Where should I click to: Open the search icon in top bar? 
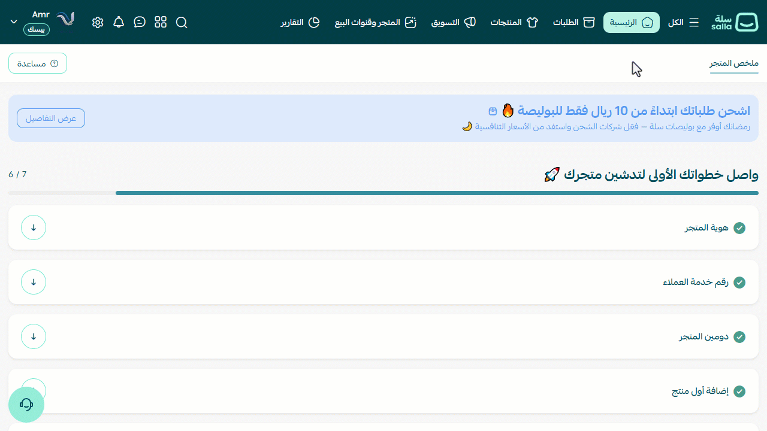click(x=182, y=23)
